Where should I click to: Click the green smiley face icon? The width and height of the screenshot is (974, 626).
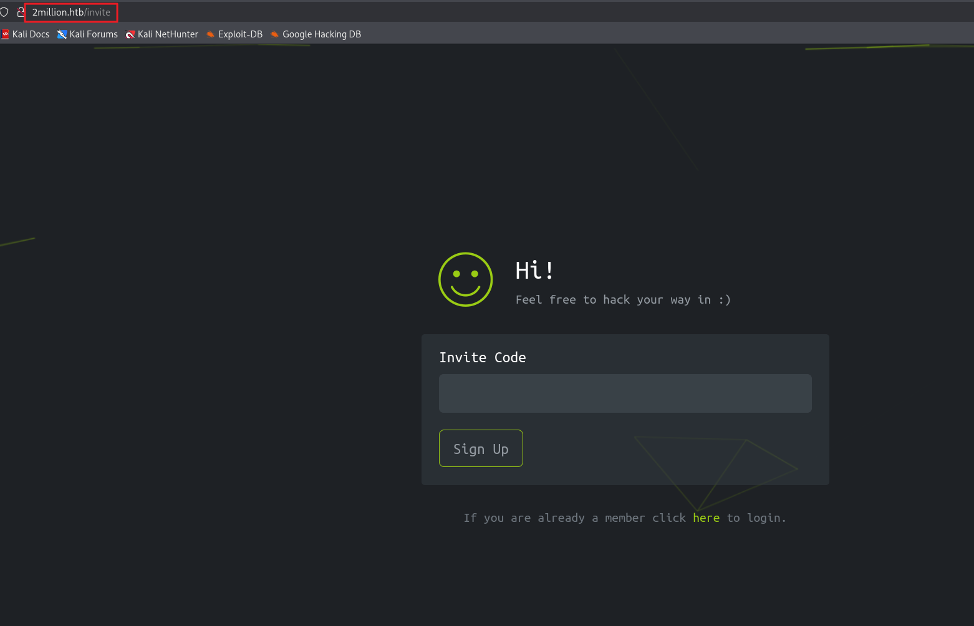465,279
